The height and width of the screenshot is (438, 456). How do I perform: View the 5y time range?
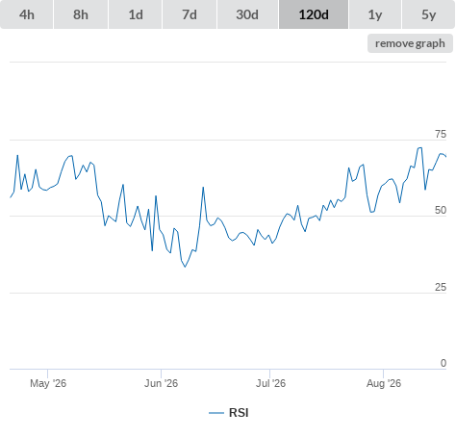tap(428, 14)
